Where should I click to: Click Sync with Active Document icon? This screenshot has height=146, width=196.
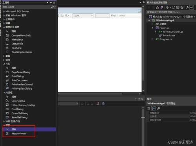pyautogui.click(x=174, y=7)
